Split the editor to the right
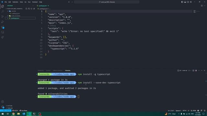This screenshot has width=207, height=116. click(x=202, y=6)
